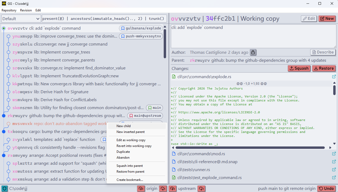338x192 pixels.
Task: Choose 'Squash into parent' from context menu
Action: pos(130,166)
